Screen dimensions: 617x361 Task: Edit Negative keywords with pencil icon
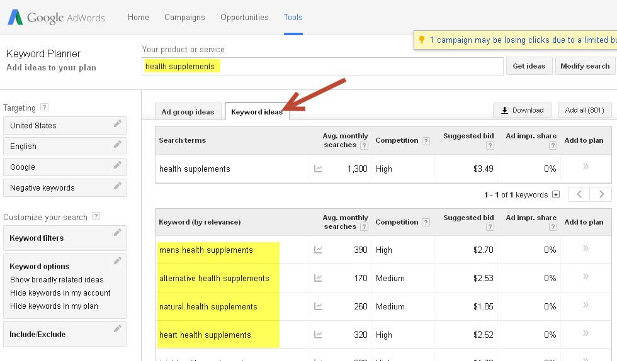[117, 186]
